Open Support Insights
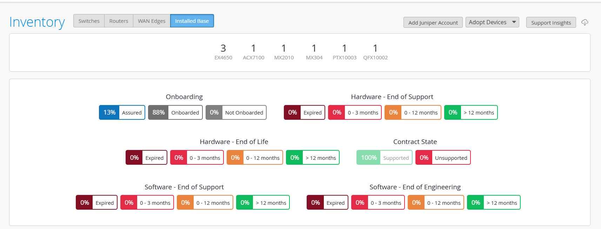Viewport: 601px width, 229px height. click(x=551, y=22)
